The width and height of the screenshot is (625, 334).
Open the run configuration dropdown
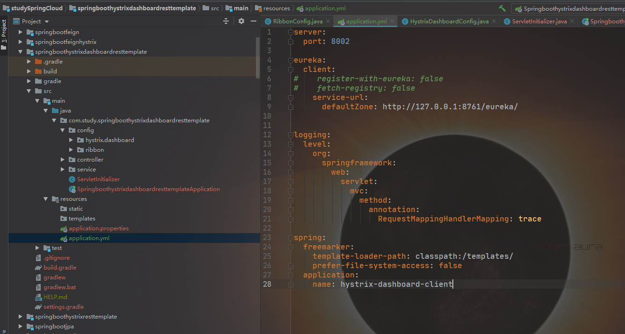[x=569, y=8]
